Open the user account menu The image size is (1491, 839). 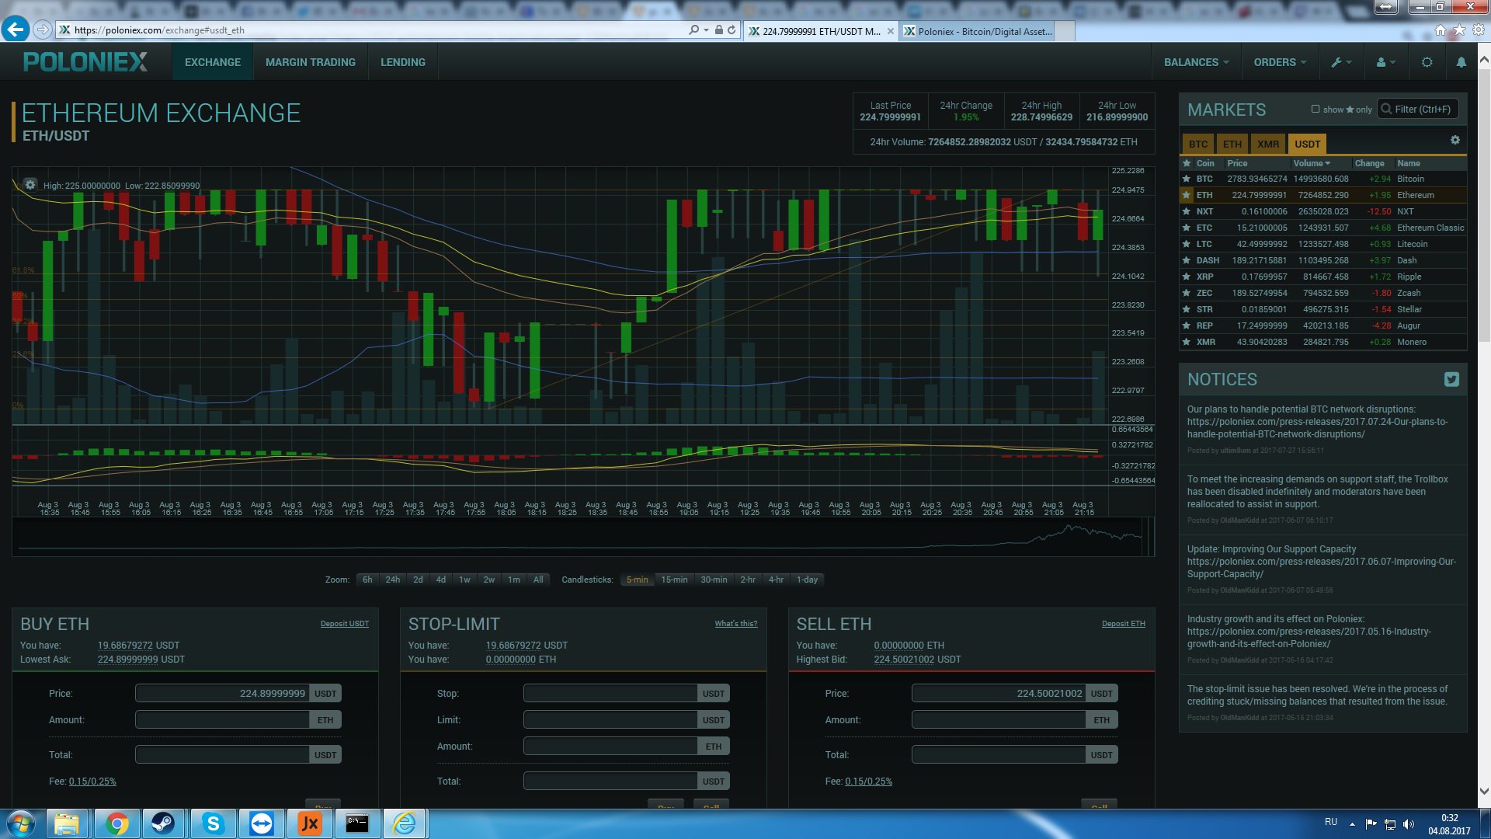[1385, 62]
